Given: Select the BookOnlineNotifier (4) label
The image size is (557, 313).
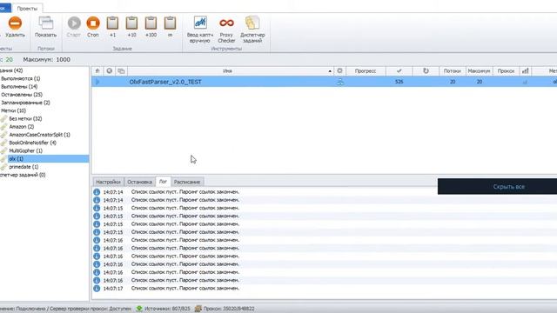Looking at the screenshot, I should (33, 143).
